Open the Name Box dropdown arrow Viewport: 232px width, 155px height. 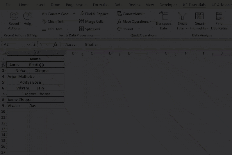click(x=28, y=45)
